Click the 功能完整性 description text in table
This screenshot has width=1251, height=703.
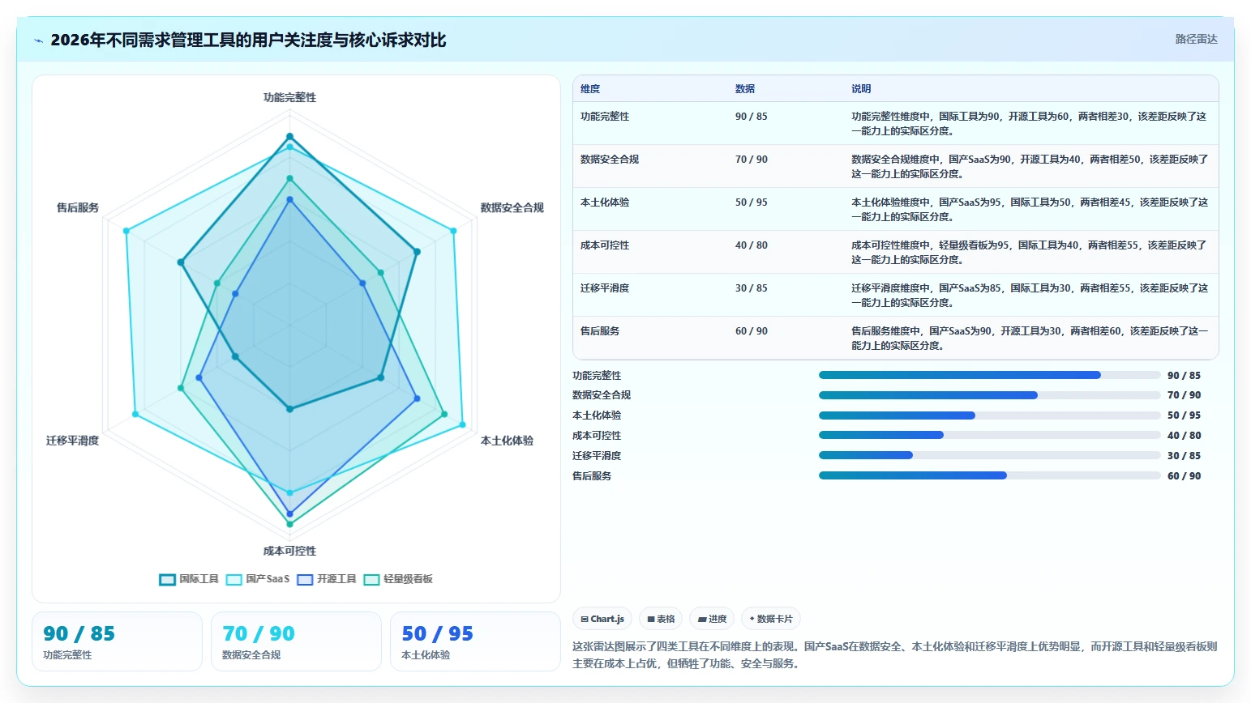1029,124
